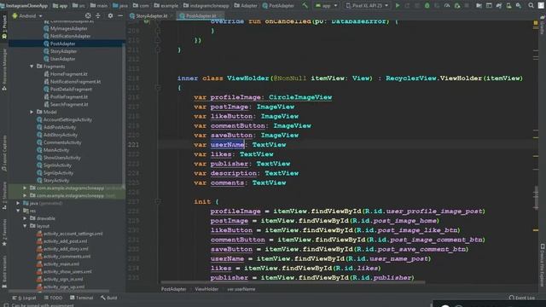Open the Android project view dropdown
The width and height of the screenshot is (546, 307).
coord(27,15)
